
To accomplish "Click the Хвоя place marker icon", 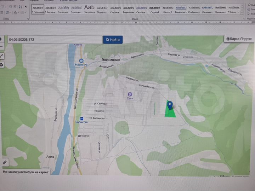I will (130, 94).
